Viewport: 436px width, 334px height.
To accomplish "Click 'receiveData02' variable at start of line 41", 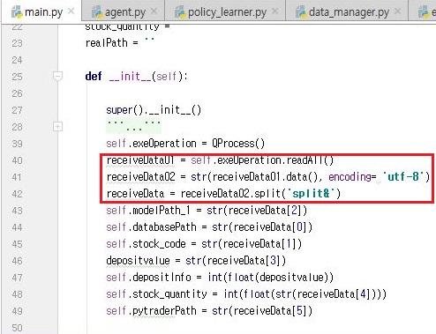I will (140, 177).
